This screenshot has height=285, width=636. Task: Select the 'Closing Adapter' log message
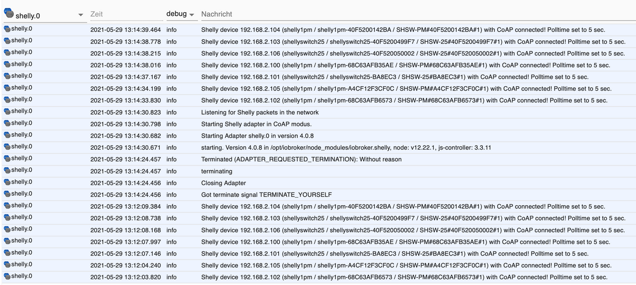point(223,183)
